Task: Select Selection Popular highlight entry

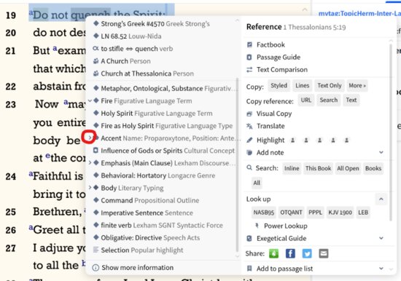Action: (142, 250)
